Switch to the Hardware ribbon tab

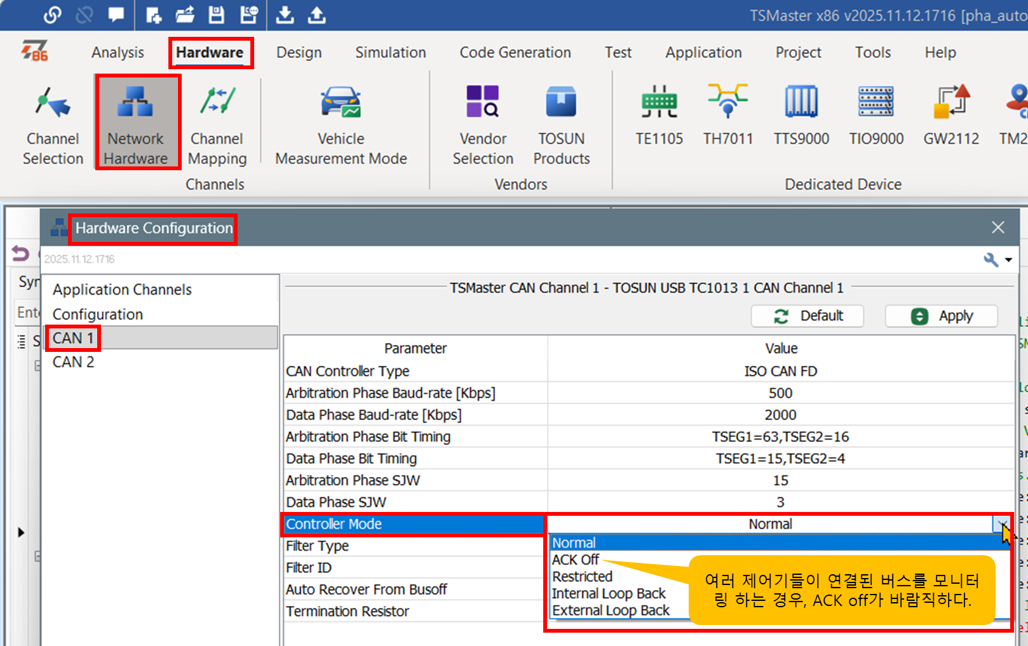pyautogui.click(x=210, y=52)
